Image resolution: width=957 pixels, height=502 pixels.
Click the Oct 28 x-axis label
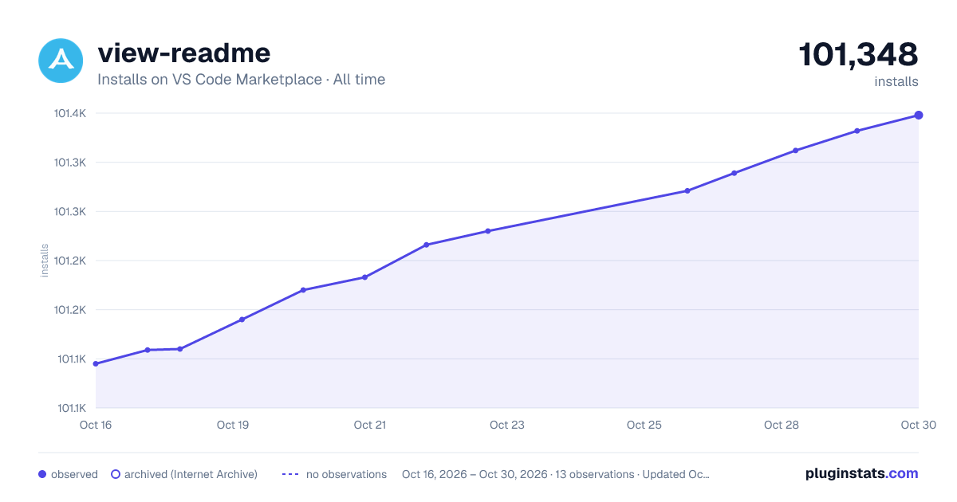point(782,425)
